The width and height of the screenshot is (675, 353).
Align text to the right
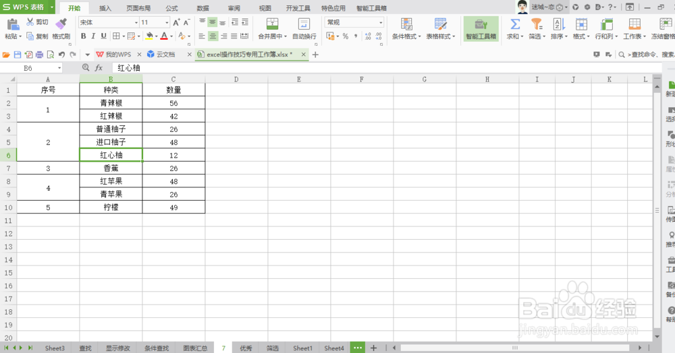(x=224, y=36)
